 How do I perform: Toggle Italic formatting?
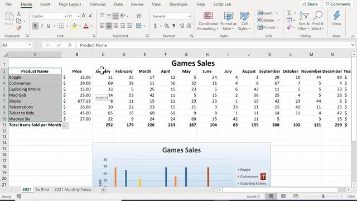(x=42, y=26)
